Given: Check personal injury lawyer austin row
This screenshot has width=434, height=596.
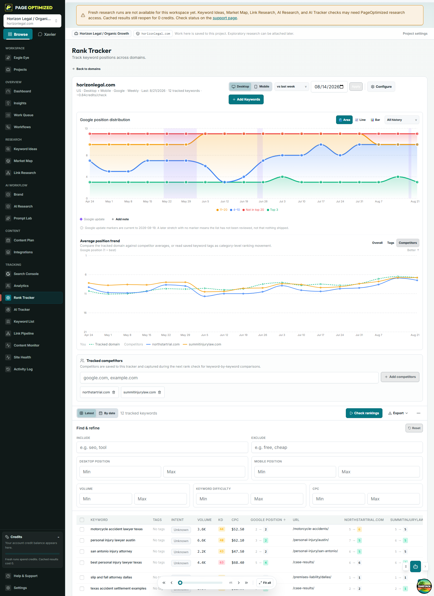Looking at the screenshot, I should 82,540.
